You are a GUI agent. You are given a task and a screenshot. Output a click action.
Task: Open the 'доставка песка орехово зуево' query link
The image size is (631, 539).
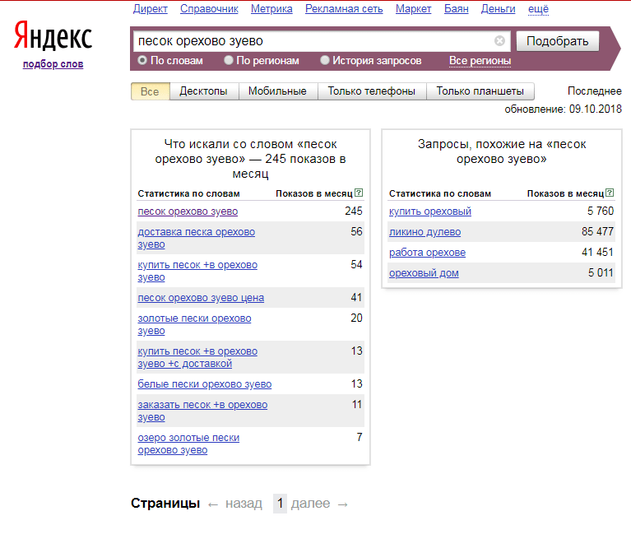coord(196,239)
